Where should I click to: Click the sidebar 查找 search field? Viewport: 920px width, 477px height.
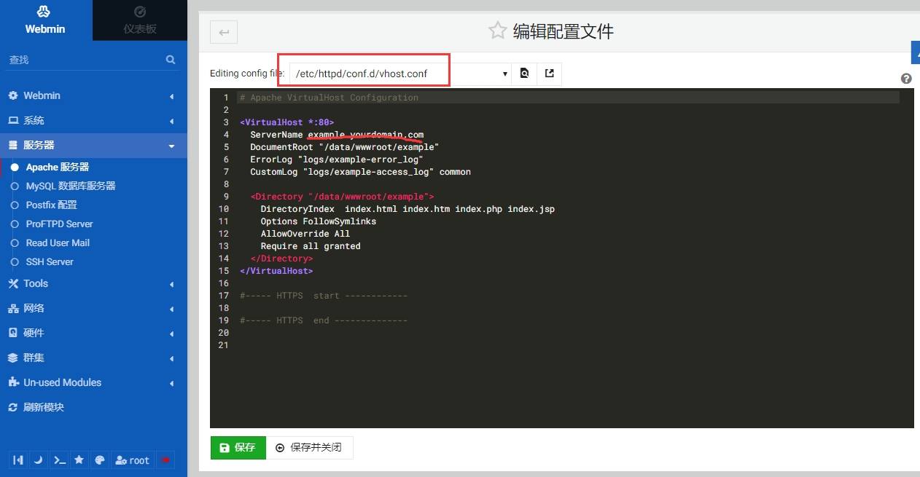coord(84,60)
